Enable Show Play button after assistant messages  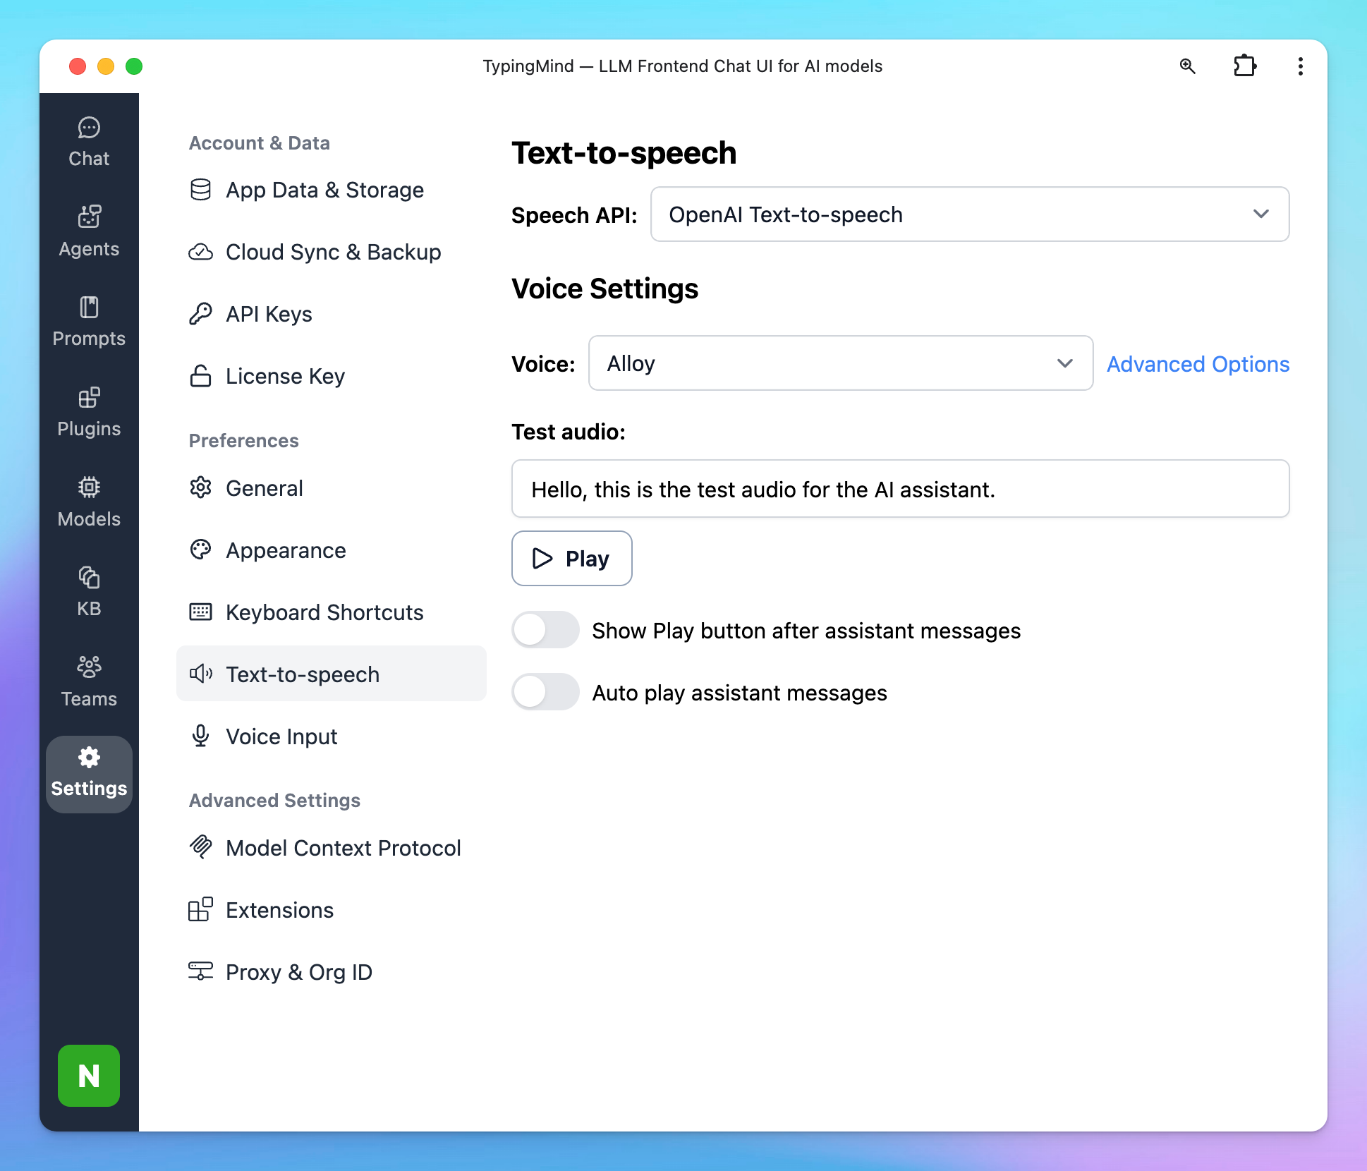(x=545, y=630)
